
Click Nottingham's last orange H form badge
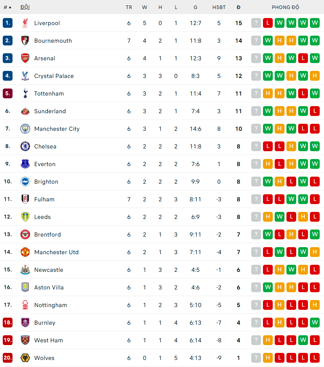(x=315, y=305)
